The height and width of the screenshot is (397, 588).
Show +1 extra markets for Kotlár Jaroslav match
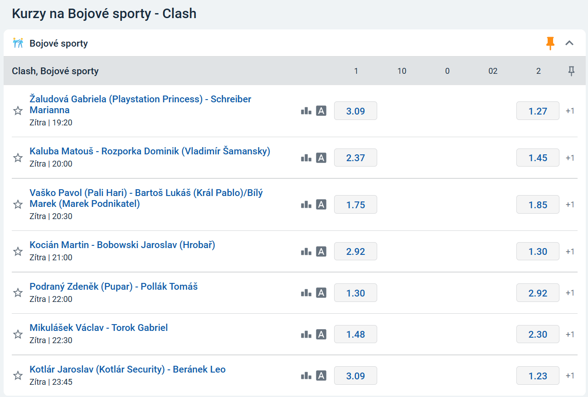(570, 376)
